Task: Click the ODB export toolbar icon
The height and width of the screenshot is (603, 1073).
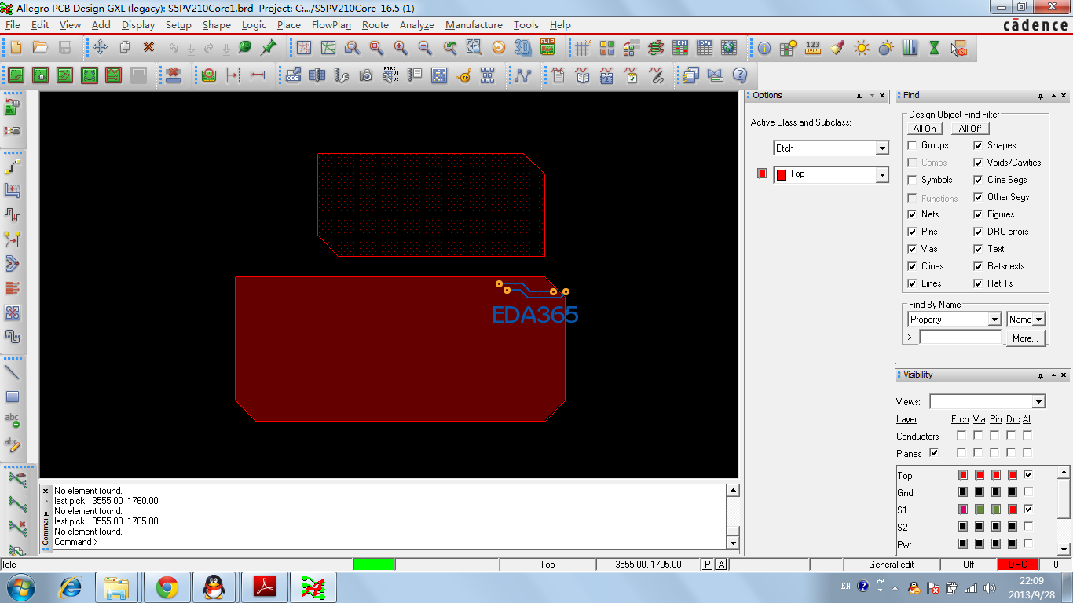Action: [x=293, y=75]
